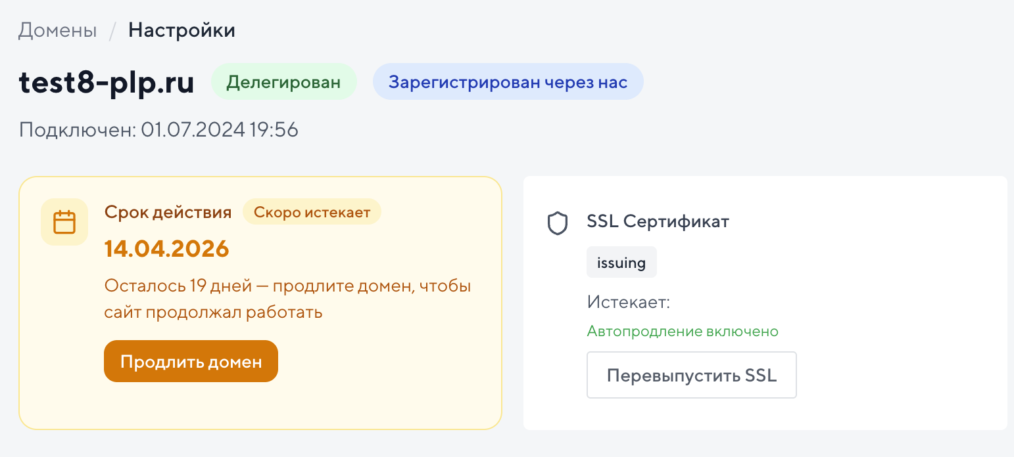
Task: Click the Подключен: 01.07.2024 19:56 text
Action: pos(158,129)
